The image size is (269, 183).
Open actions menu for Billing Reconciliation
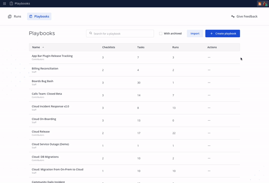tap(209, 70)
